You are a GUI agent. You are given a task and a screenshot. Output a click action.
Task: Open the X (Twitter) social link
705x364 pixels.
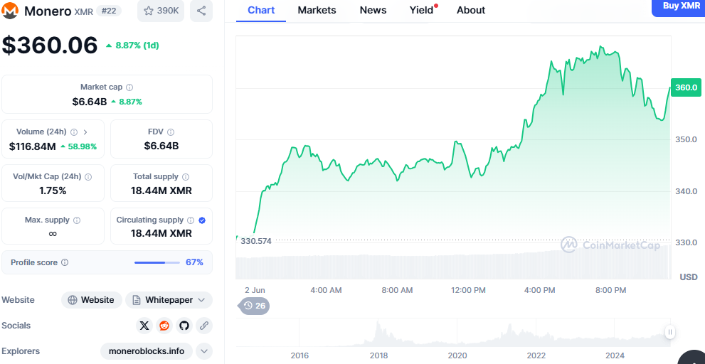[144, 326]
